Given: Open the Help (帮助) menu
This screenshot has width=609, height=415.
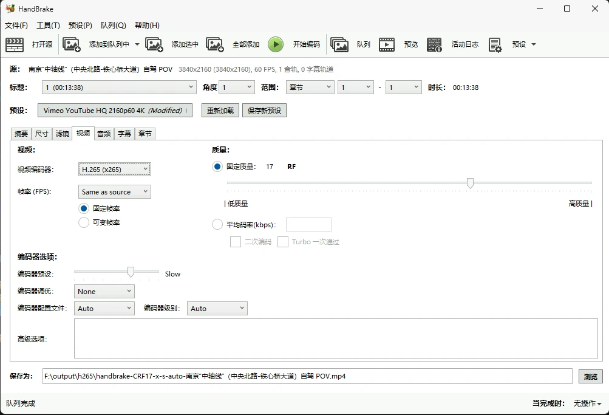Looking at the screenshot, I should [x=147, y=26].
